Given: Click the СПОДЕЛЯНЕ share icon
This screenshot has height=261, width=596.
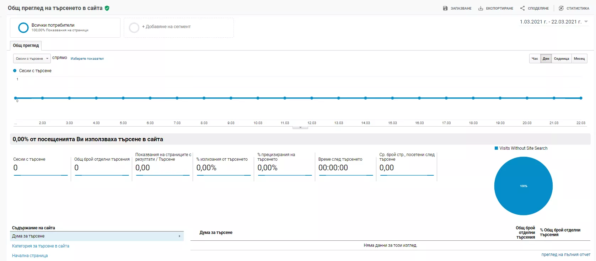Looking at the screenshot, I should (x=522, y=8).
